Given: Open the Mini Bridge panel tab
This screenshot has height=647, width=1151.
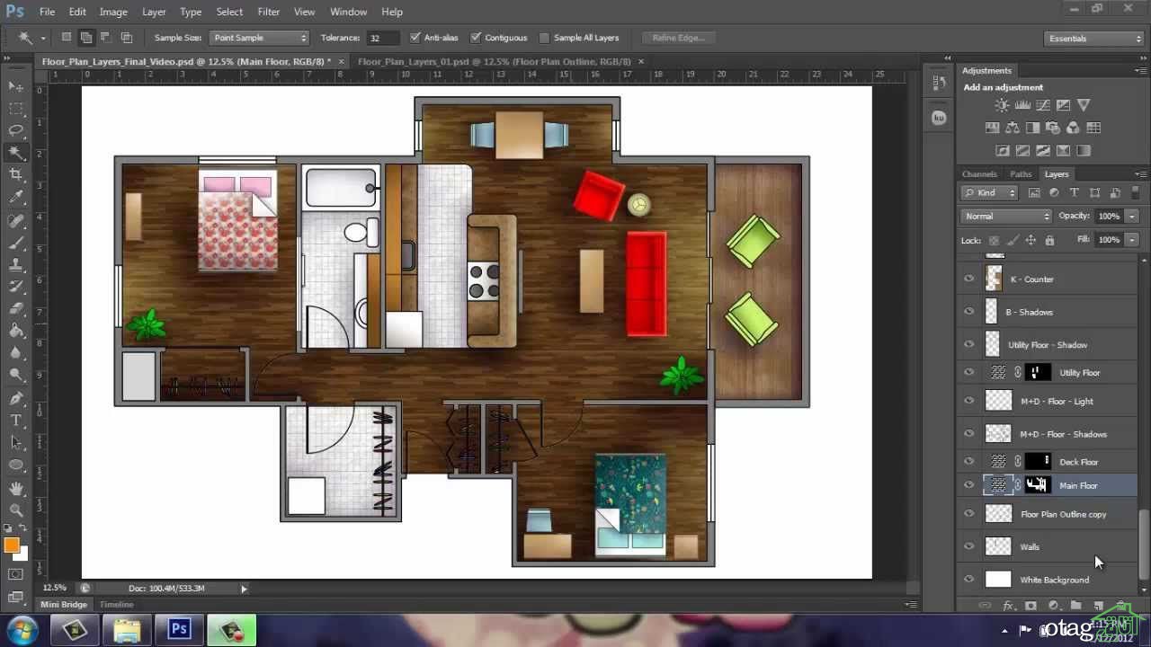Looking at the screenshot, I should click(x=64, y=605).
